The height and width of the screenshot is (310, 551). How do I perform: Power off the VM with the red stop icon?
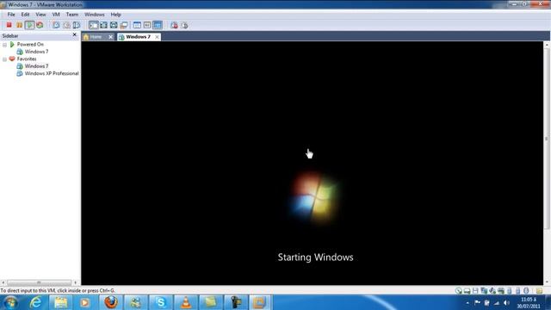coord(9,25)
